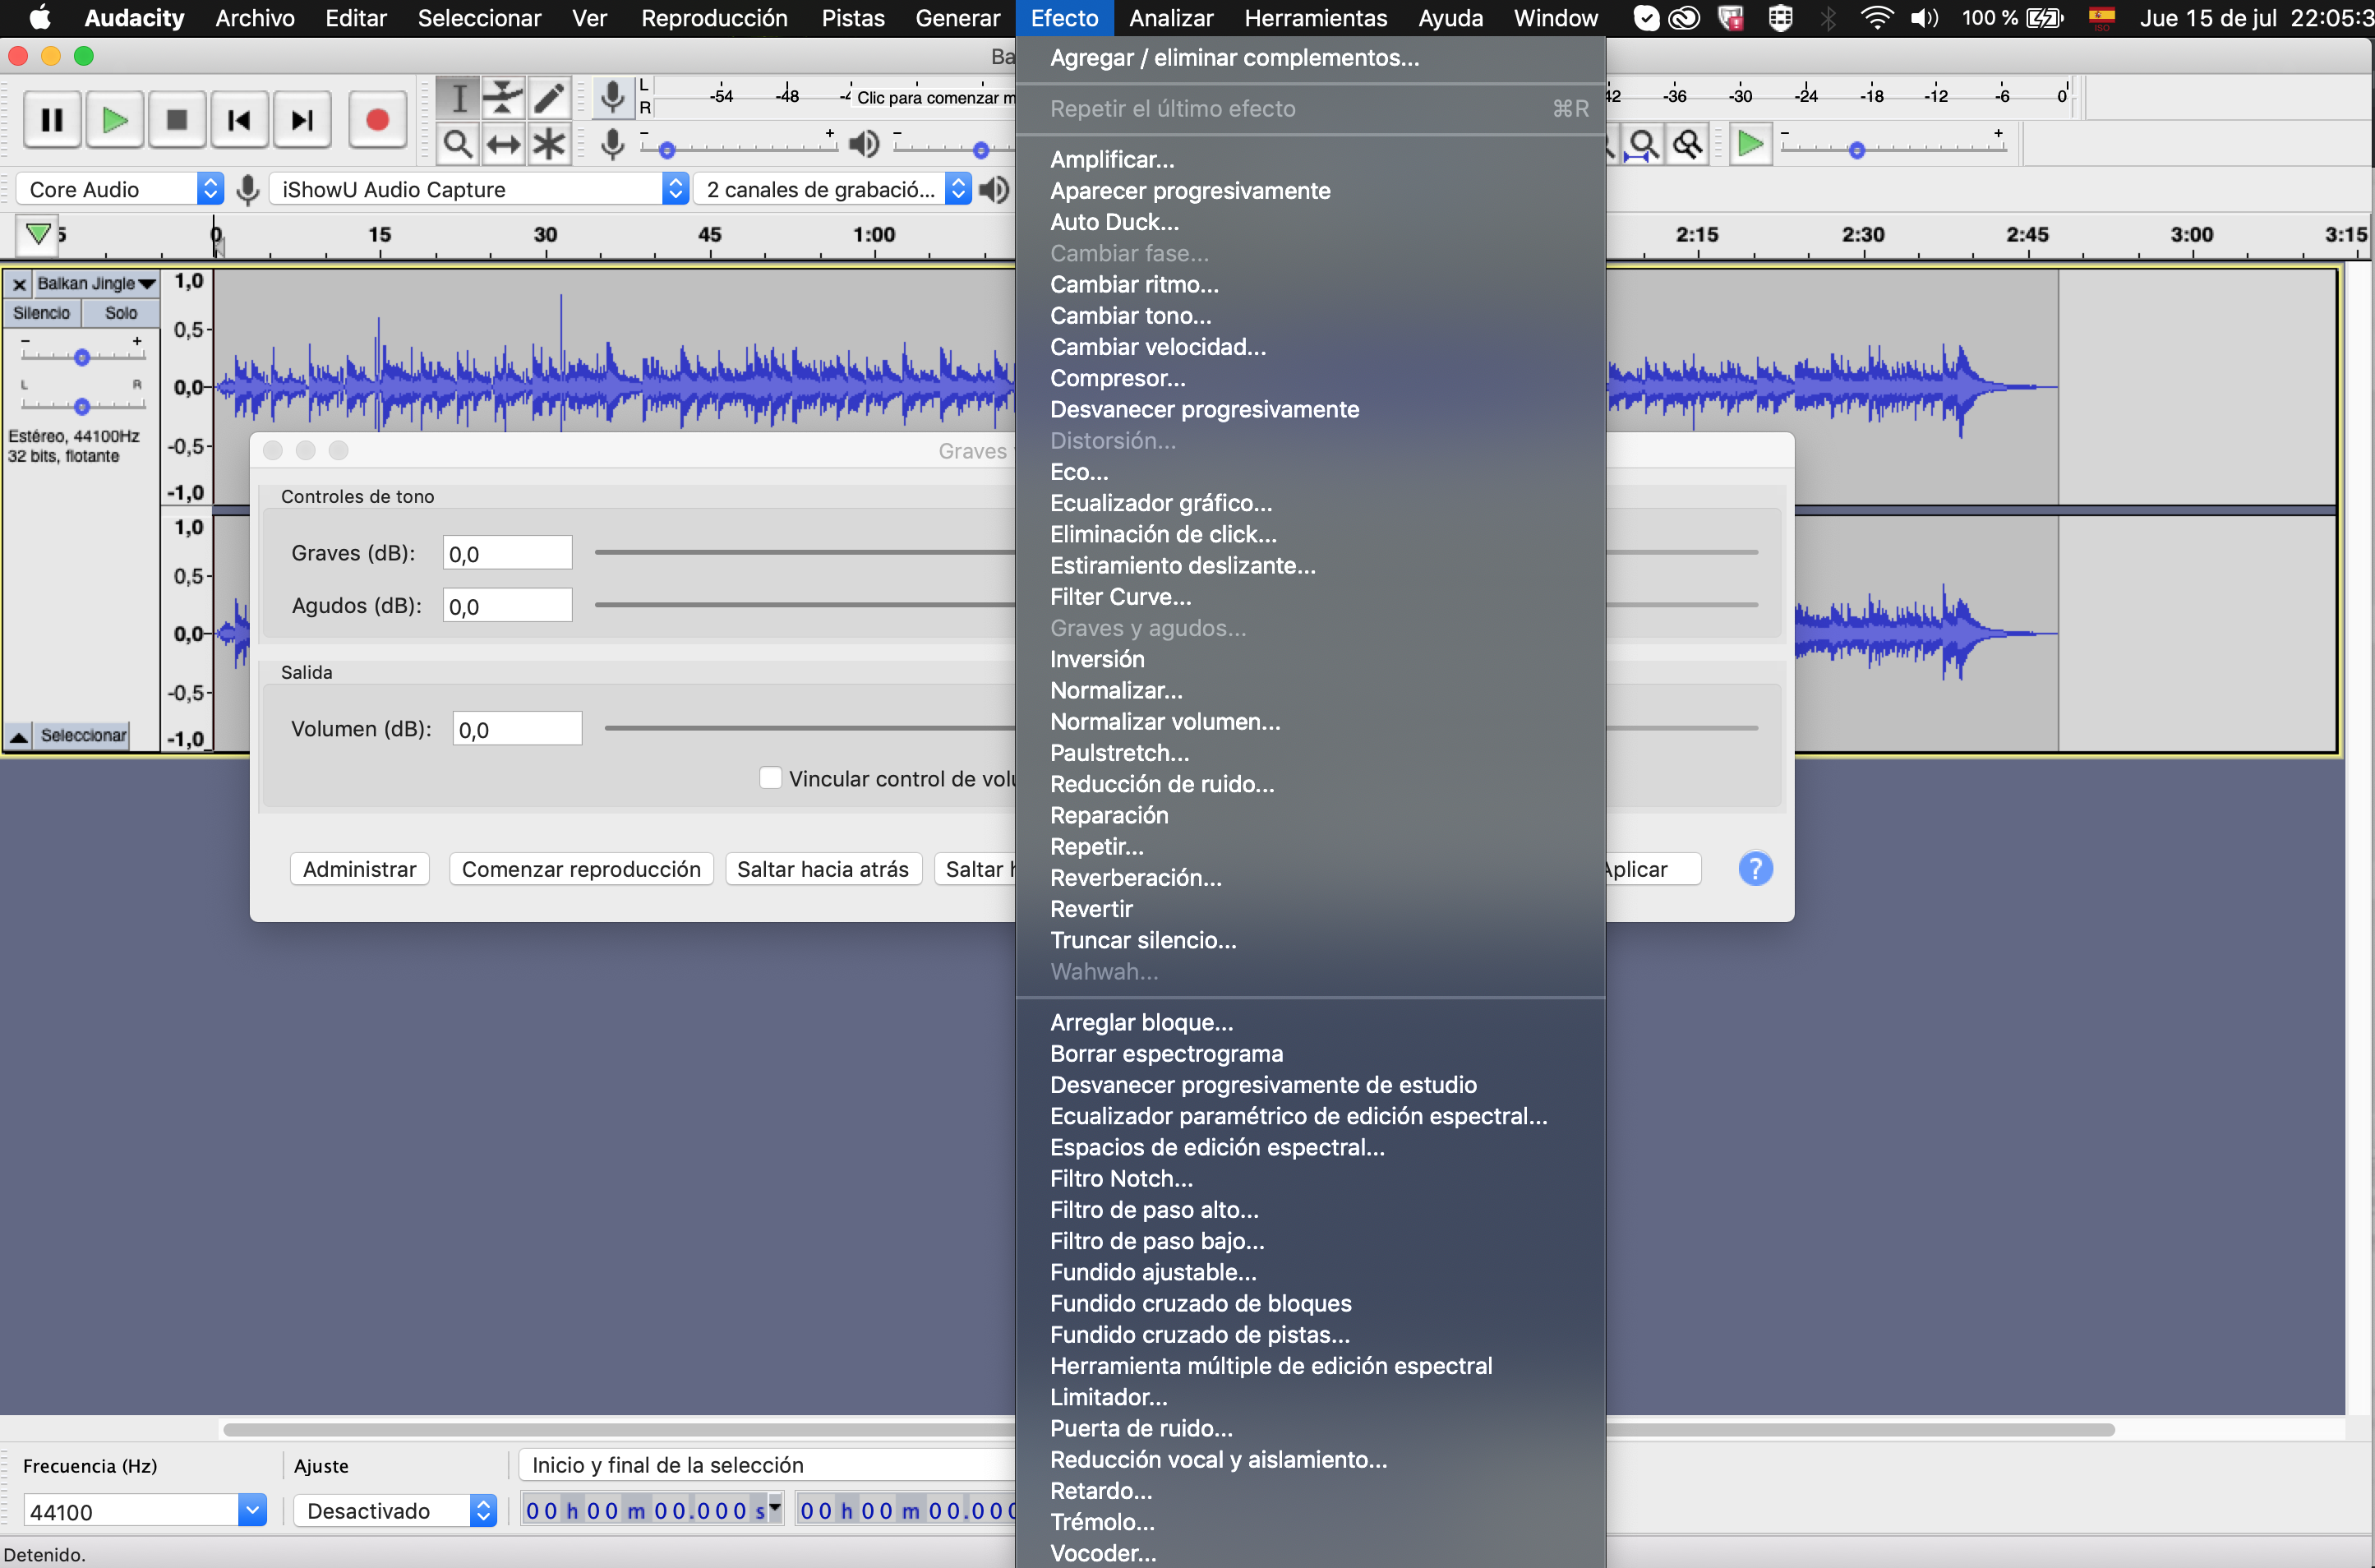Viewport: 2375px width, 1568px height.
Task: Click the Agudos (dB) input field
Action: [507, 605]
